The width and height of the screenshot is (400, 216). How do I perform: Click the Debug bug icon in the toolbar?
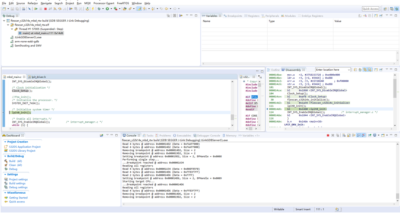(99, 9)
